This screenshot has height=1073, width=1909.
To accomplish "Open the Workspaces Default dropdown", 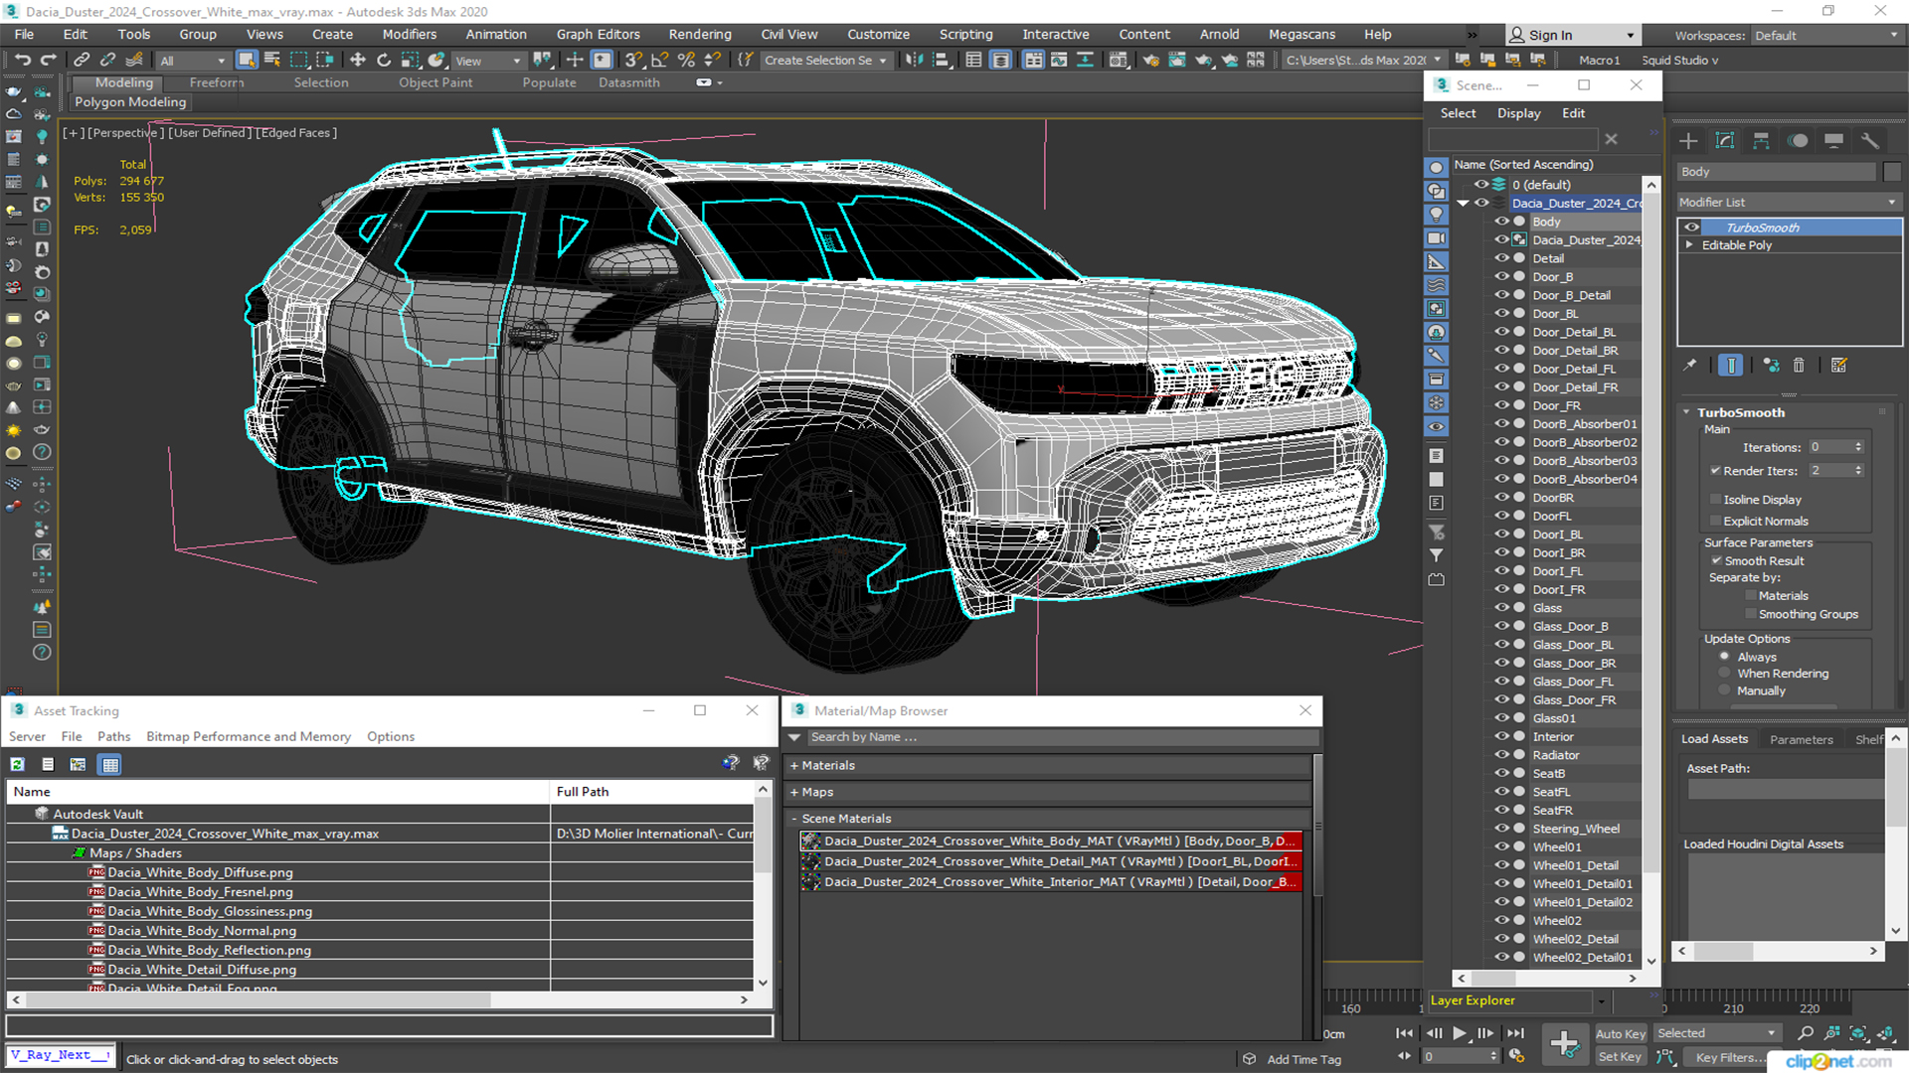I will 1826,36.
